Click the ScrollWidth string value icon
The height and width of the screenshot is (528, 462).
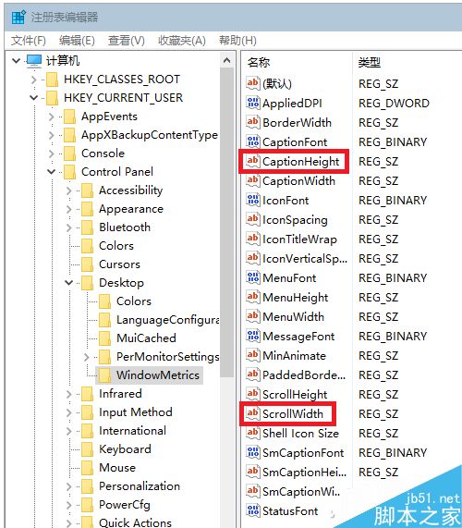[252, 413]
